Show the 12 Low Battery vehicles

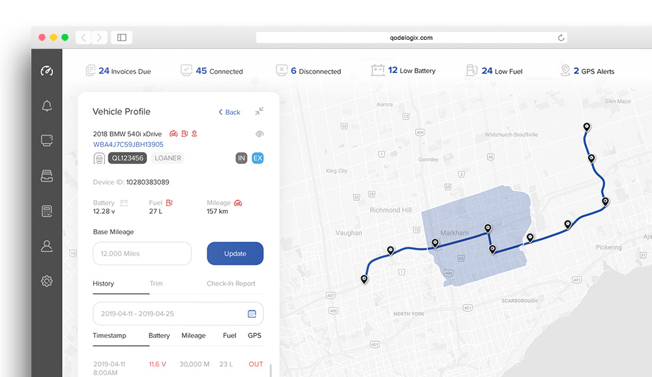tap(403, 70)
